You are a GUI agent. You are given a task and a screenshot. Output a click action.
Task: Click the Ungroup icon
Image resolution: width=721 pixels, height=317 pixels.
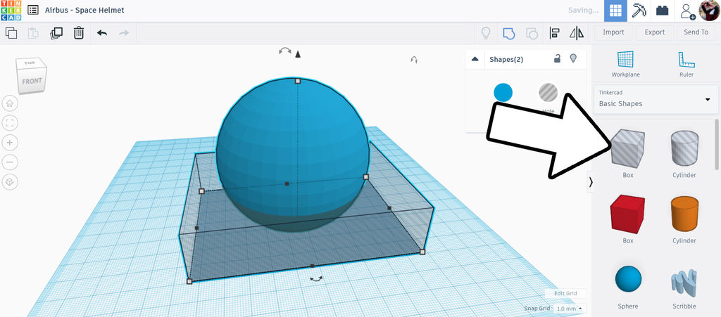pyautogui.click(x=532, y=33)
